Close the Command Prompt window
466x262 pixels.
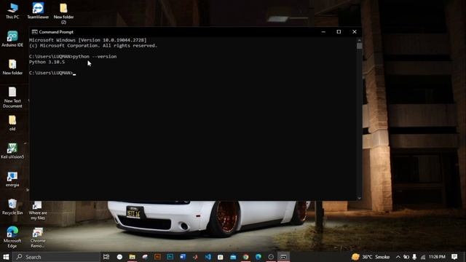(x=355, y=32)
